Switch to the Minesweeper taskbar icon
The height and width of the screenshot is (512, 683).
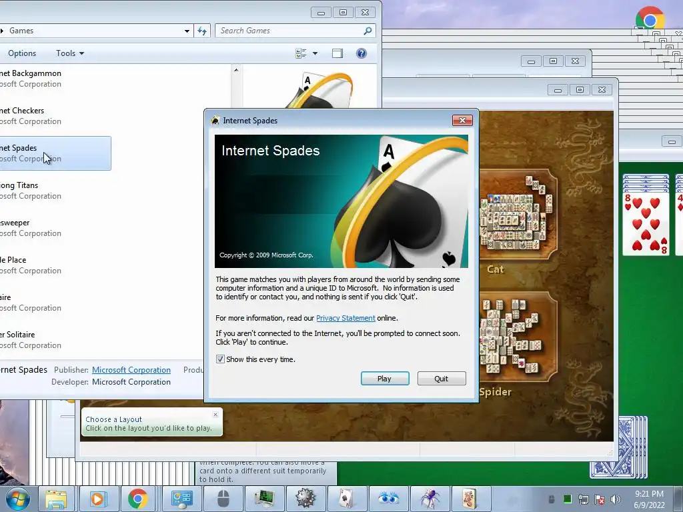305,499
